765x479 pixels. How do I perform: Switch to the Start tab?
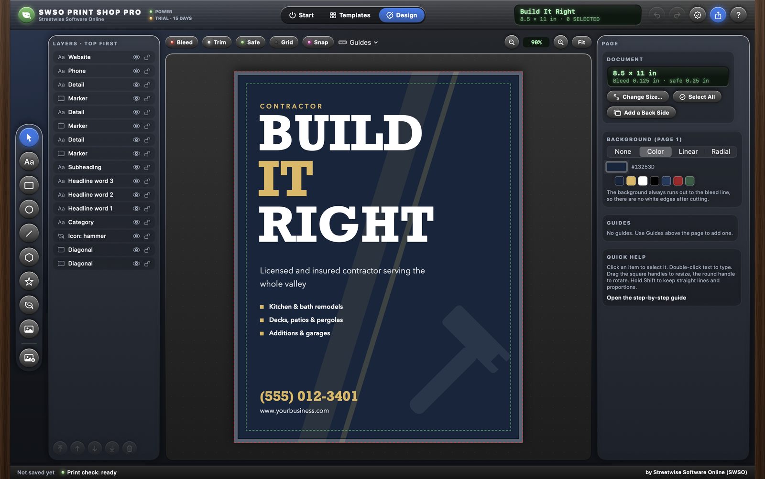(301, 15)
